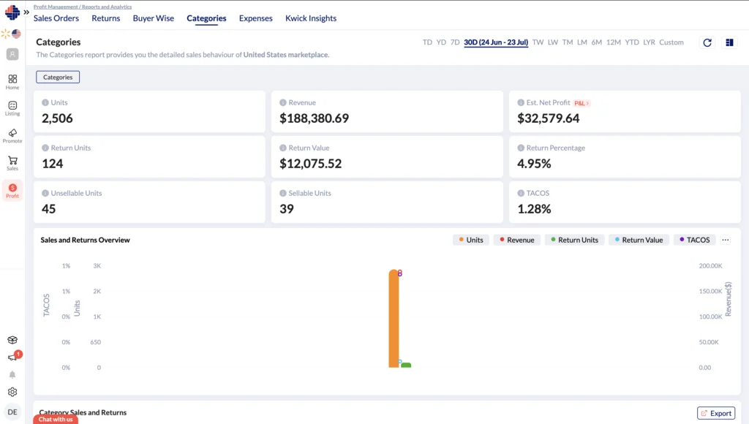Click the green Return Units bar
Viewport: 749px width, 424px height.
[x=406, y=365]
